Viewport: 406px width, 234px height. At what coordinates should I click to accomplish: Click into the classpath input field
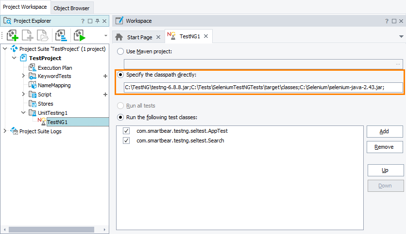pyautogui.click(x=263, y=87)
